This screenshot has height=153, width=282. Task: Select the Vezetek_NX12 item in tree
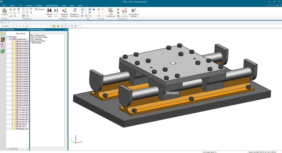[23, 119]
